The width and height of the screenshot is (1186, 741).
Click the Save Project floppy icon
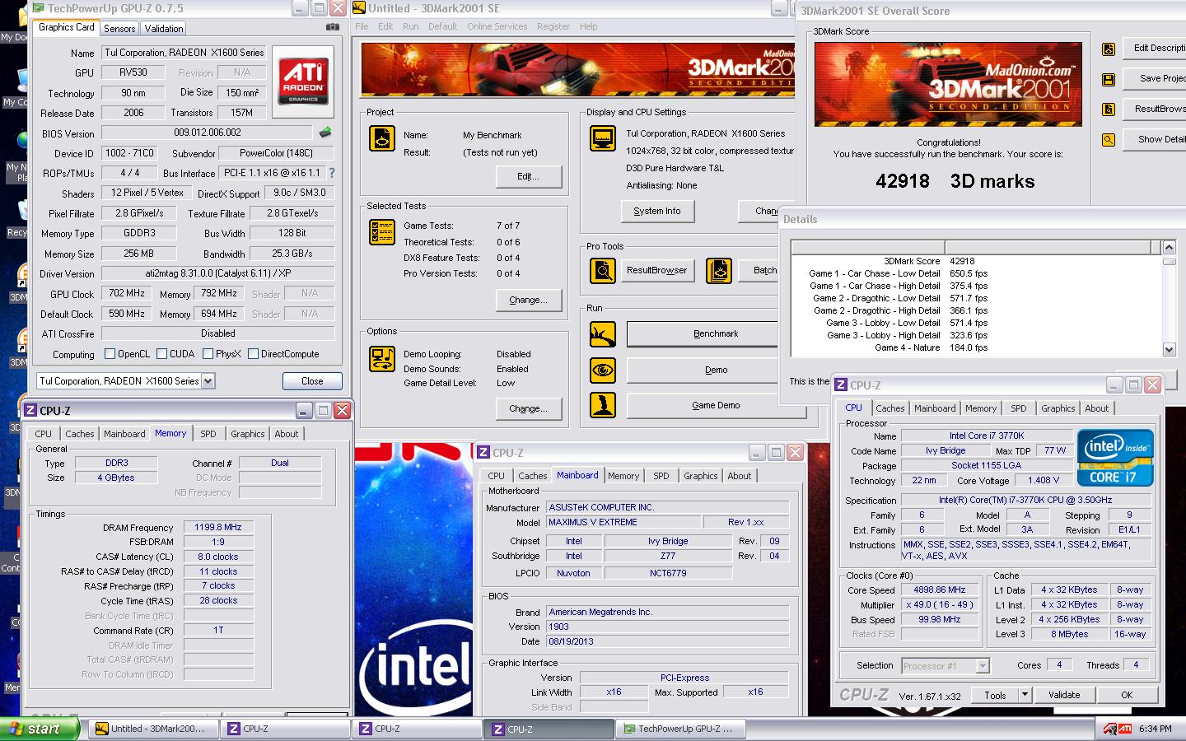(x=1109, y=79)
